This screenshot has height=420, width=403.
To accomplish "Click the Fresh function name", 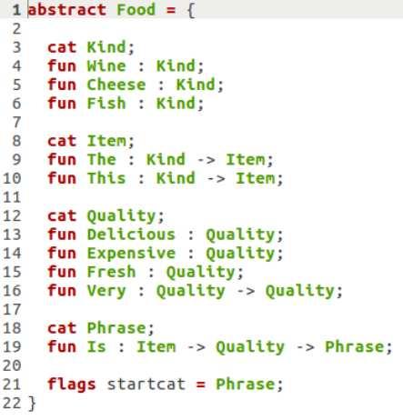I will [111, 272].
